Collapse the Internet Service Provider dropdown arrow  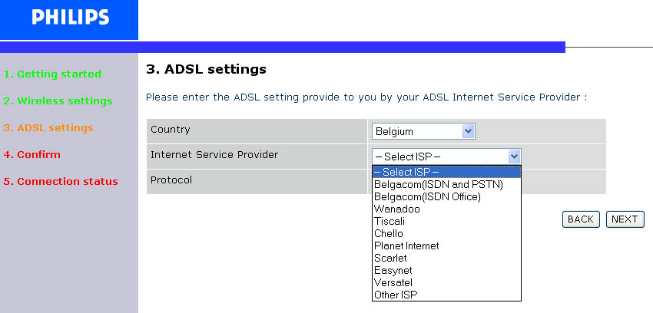click(x=515, y=156)
